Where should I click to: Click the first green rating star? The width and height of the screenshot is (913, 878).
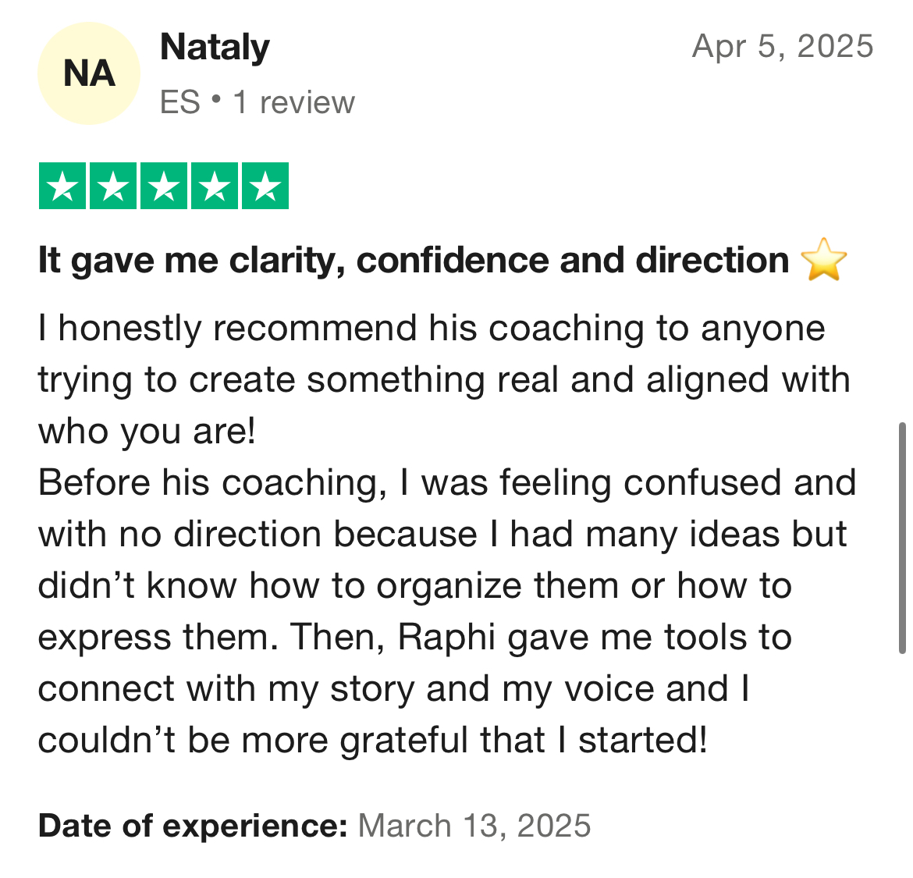click(62, 186)
